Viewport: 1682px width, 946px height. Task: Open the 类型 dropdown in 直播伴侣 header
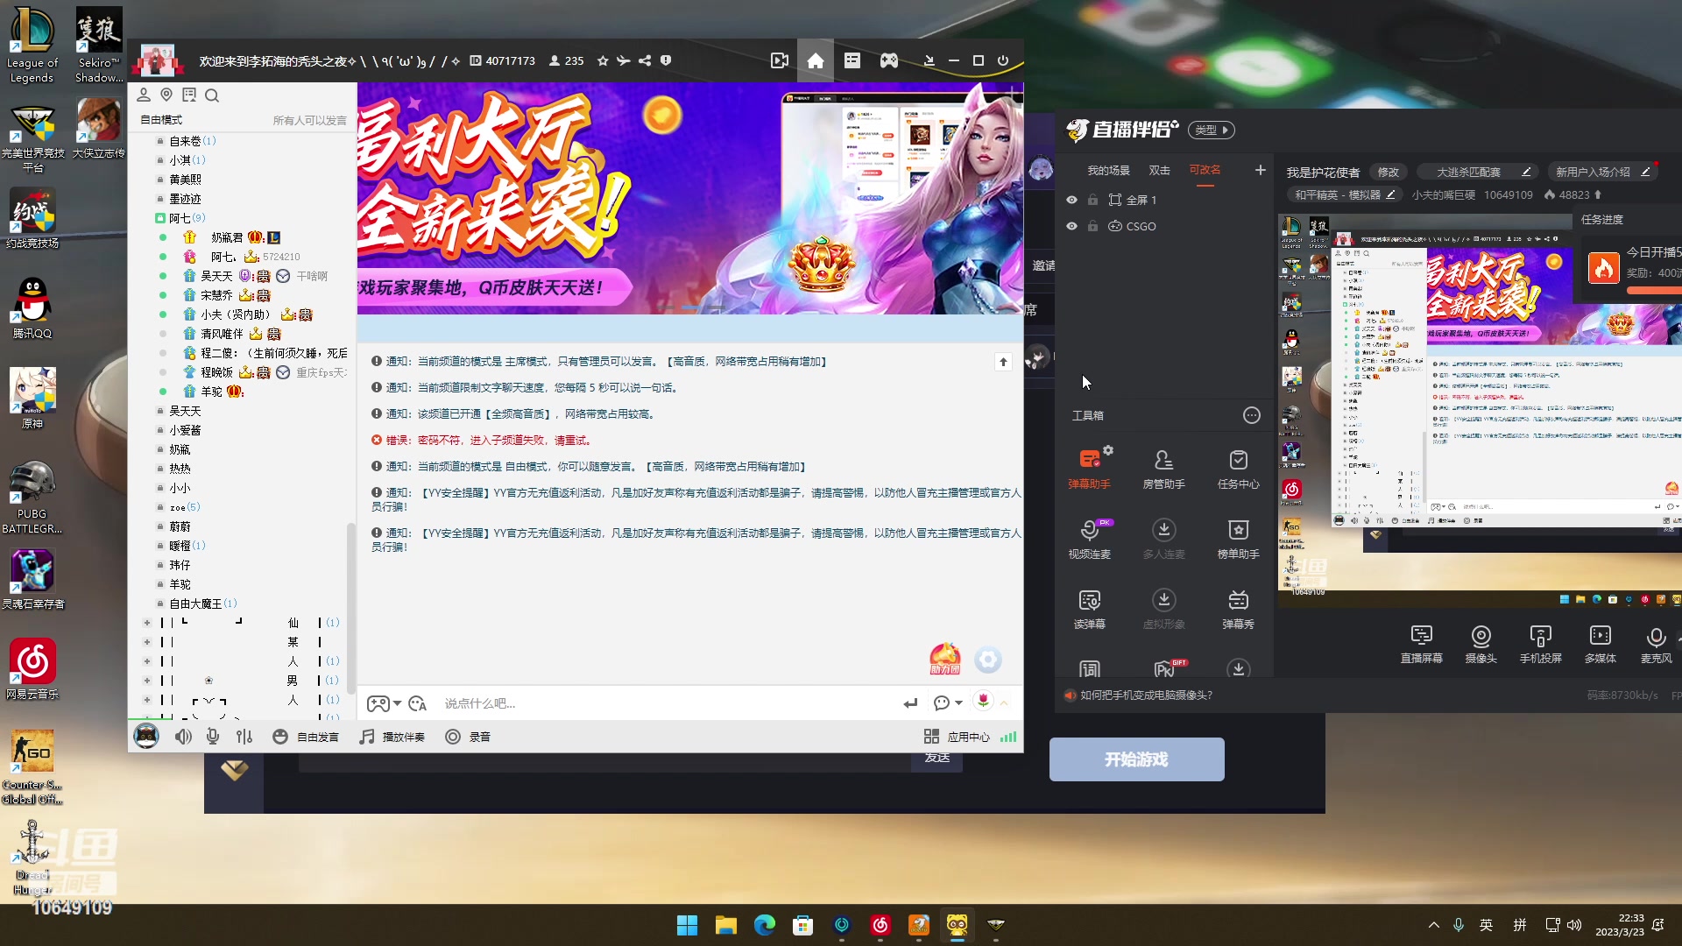pos(1212,130)
